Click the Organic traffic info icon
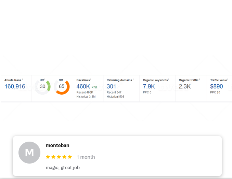This screenshot has height=179, width=232. coord(199,80)
